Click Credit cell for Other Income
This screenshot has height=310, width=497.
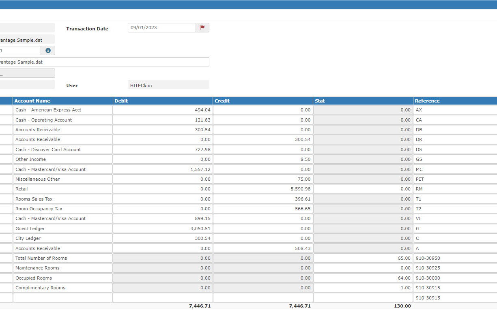262,159
